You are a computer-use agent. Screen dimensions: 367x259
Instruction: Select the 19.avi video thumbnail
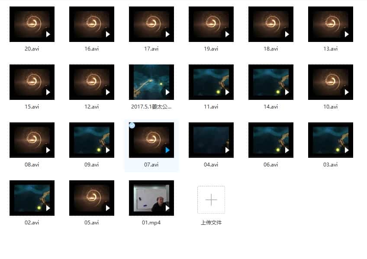coord(211,24)
